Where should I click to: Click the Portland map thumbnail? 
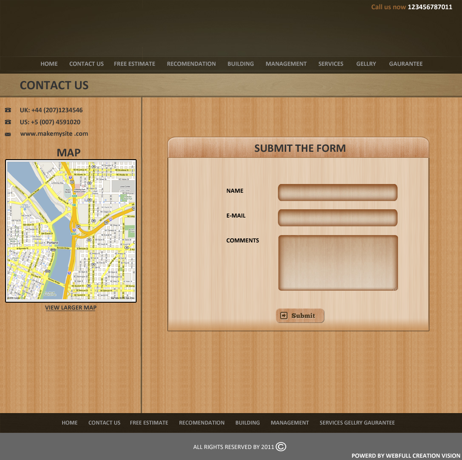pyautogui.click(x=71, y=231)
